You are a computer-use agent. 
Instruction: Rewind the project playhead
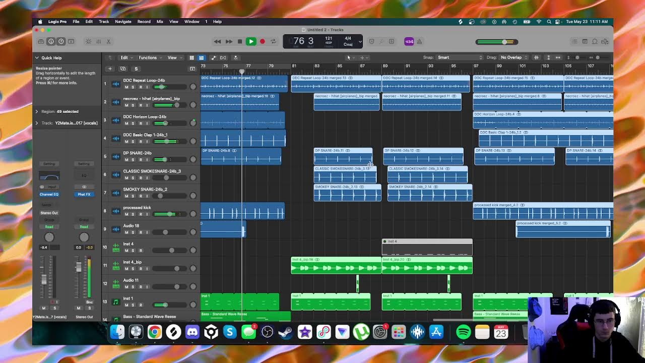coord(217,41)
